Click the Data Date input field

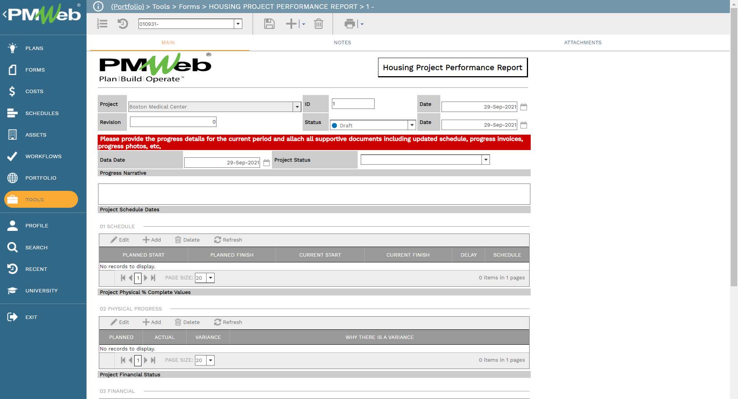click(222, 163)
